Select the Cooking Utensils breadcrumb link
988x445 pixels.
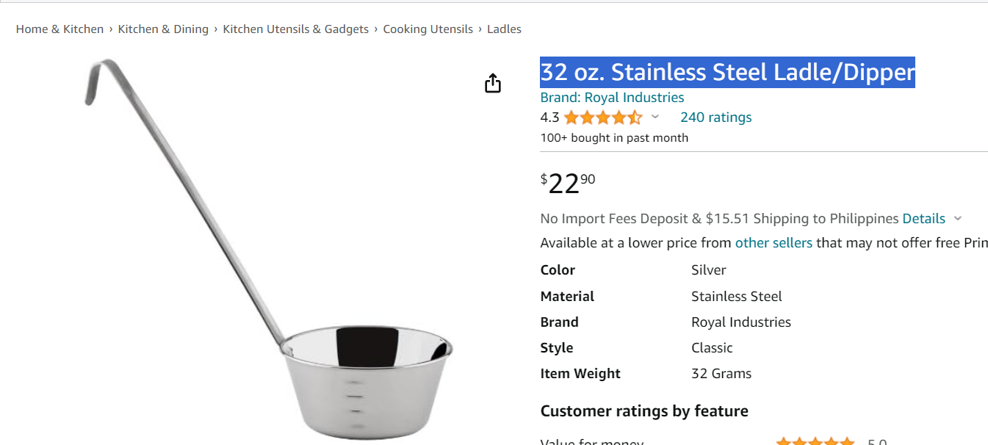(x=428, y=29)
